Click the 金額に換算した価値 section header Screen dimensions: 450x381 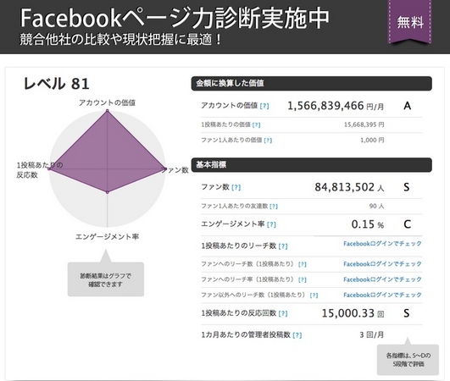point(311,84)
